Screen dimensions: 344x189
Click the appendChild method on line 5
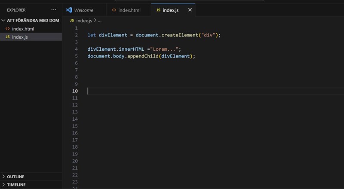[x=143, y=56]
